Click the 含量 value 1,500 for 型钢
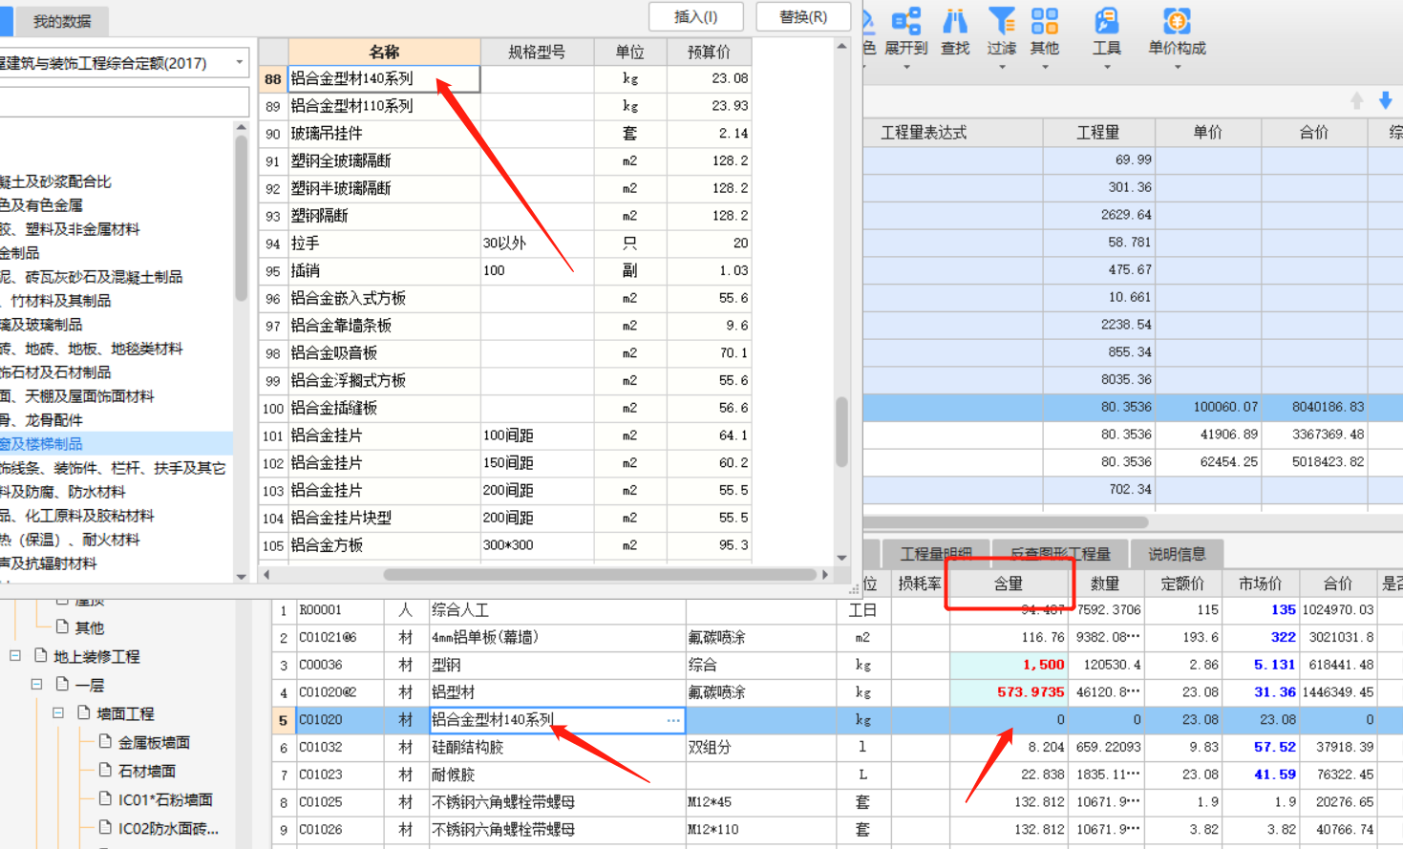This screenshot has height=849, width=1403. click(1043, 665)
